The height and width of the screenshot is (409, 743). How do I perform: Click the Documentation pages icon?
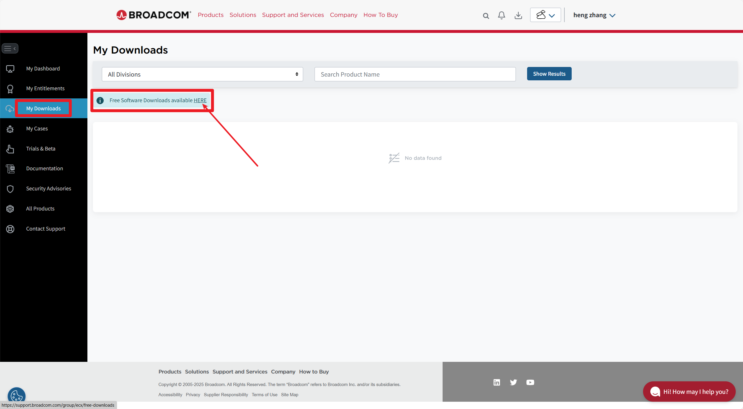[x=10, y=169]
